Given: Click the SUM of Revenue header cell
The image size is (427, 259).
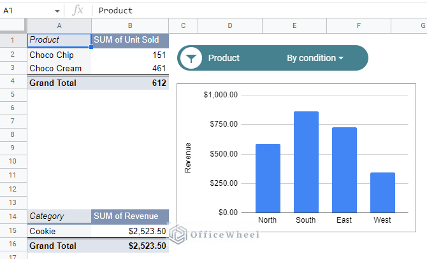Looking at the screenshot, I should click(x=130, y=216).
